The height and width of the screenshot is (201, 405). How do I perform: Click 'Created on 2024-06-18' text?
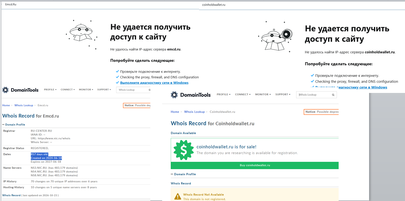(46, 158)
